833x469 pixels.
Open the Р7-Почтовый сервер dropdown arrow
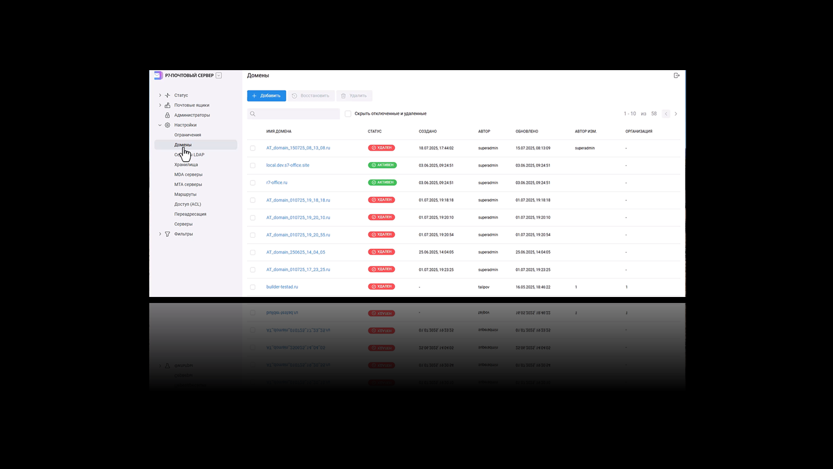[219, 76]
